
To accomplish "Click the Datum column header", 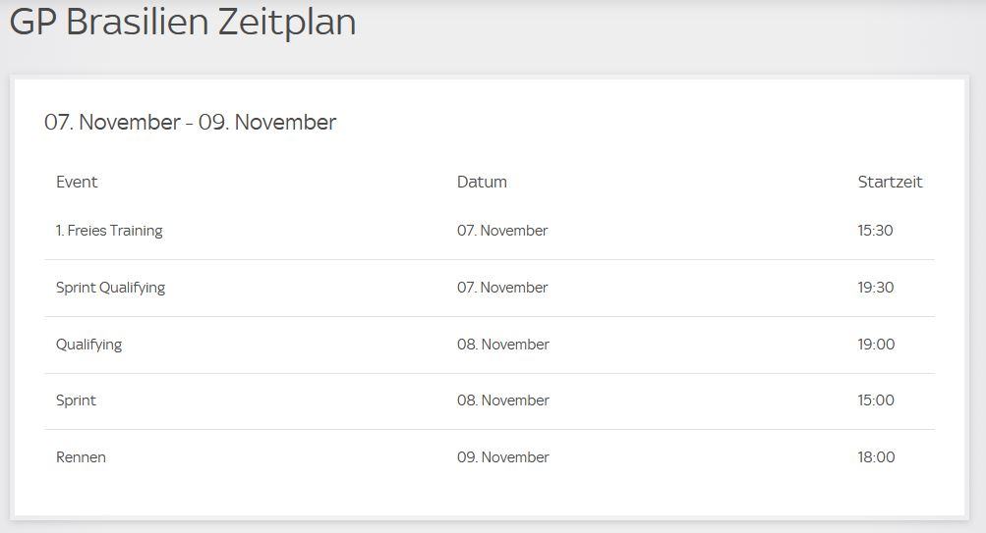I will [x=482, y=182].
